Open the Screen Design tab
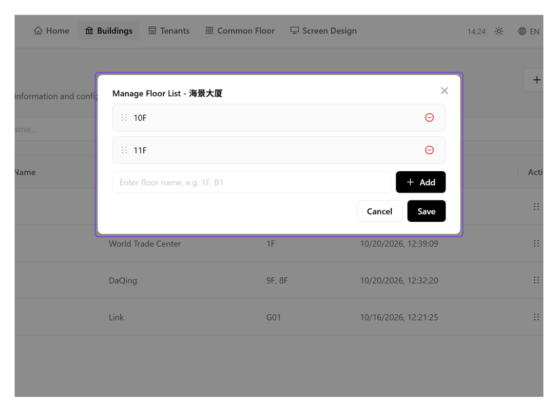 (324, 31)
